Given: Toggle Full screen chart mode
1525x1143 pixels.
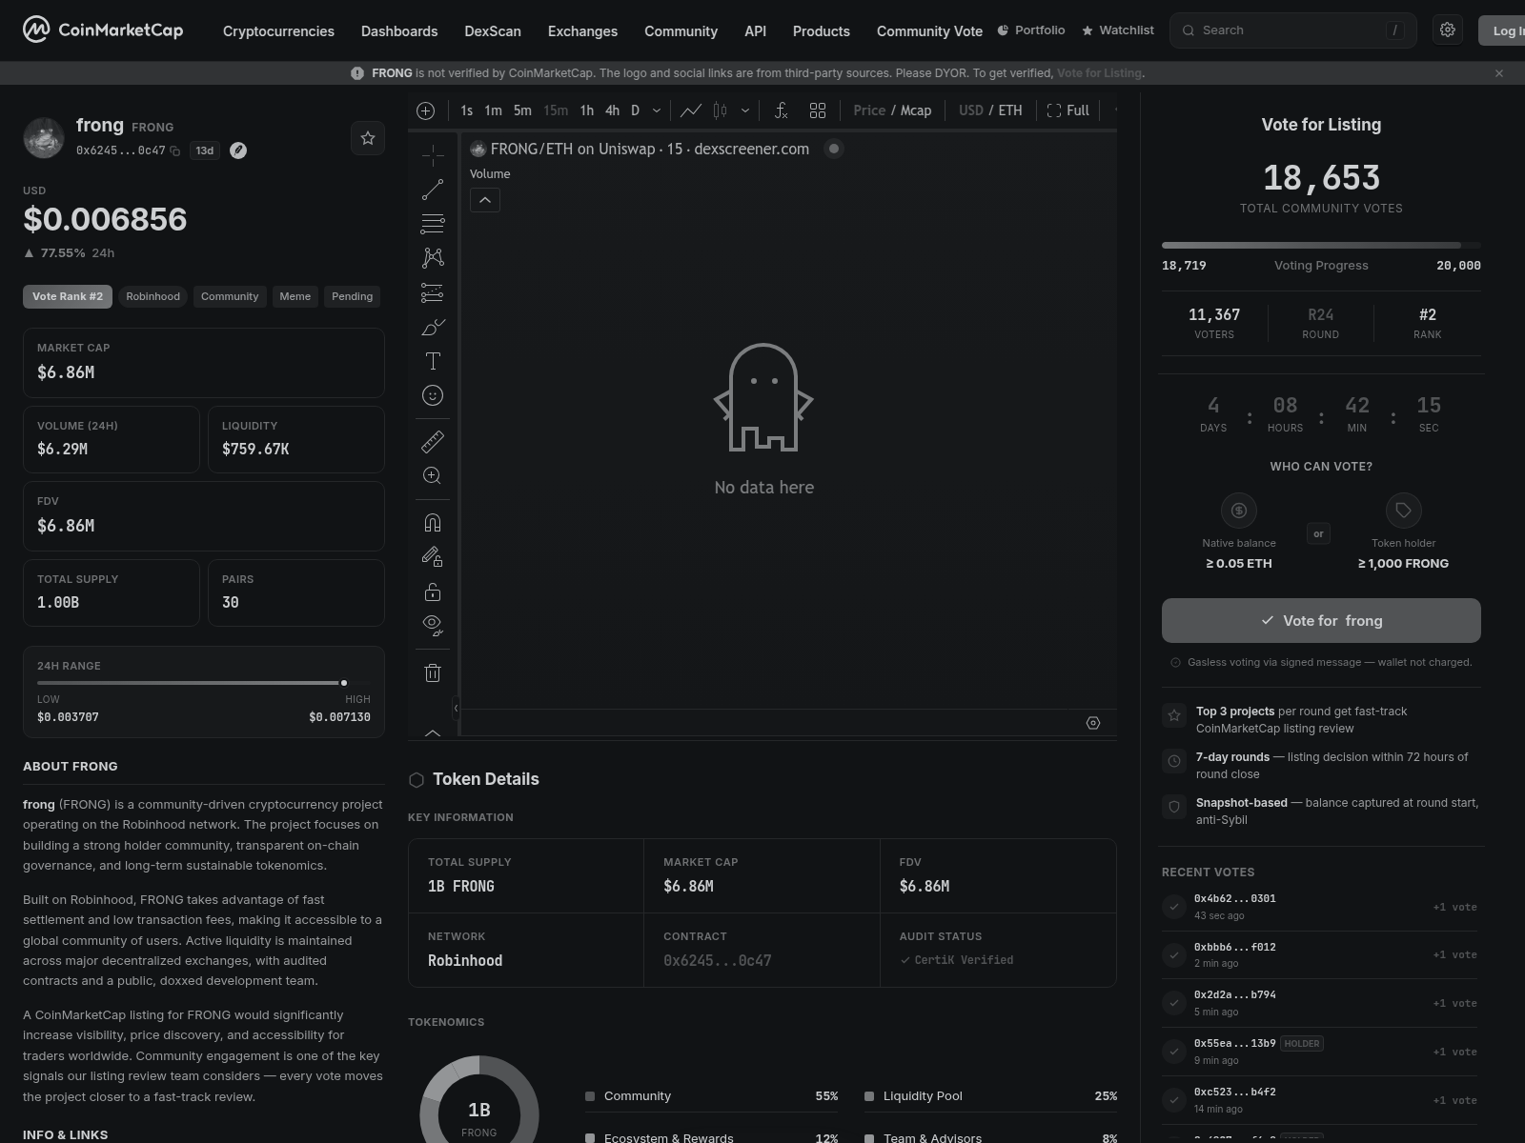Looking at the screenshot, I should 1068,110.
